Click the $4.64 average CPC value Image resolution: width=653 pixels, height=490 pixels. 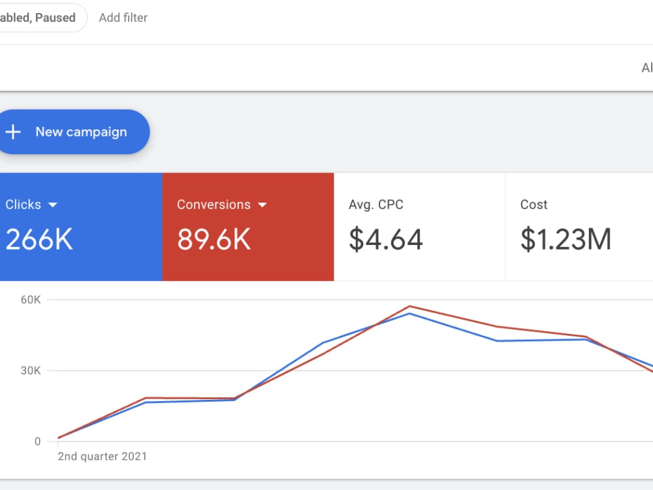pos(386,239)
